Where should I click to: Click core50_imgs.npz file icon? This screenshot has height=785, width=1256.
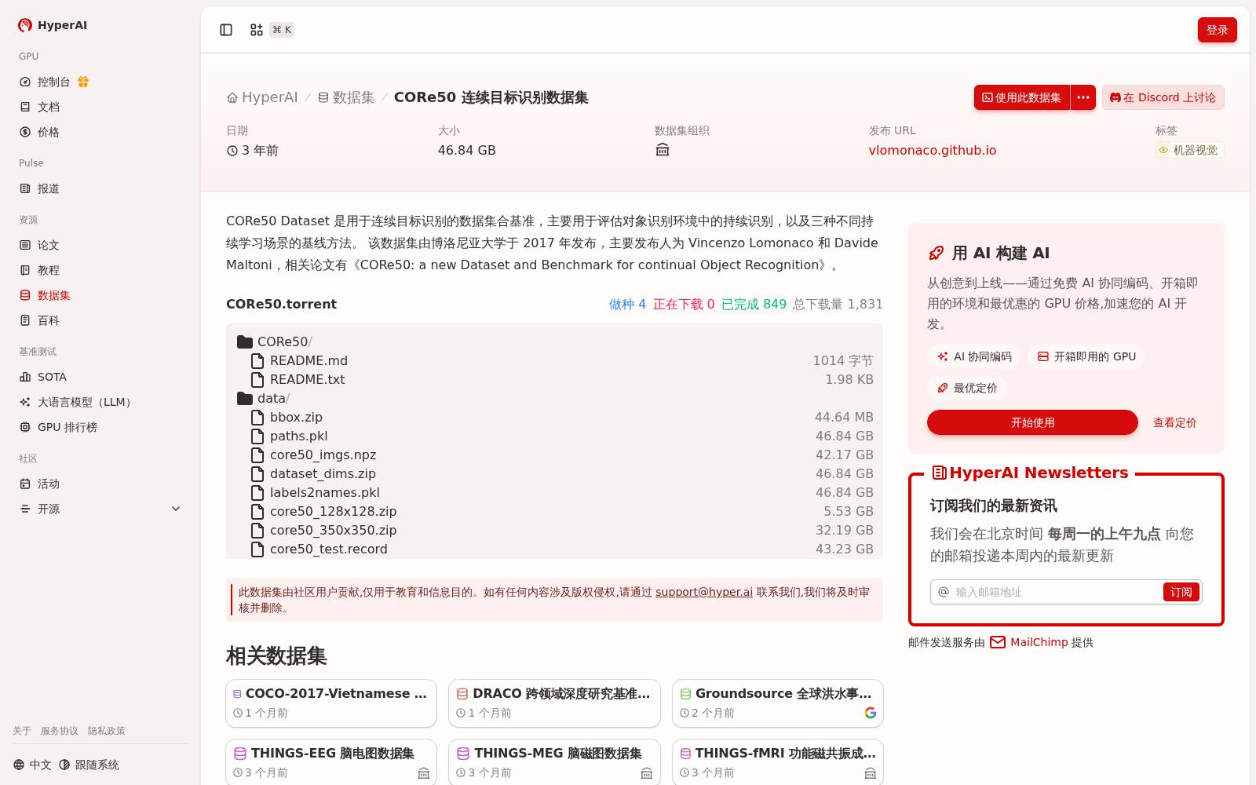pyautogui.click(x=257, y=455)
